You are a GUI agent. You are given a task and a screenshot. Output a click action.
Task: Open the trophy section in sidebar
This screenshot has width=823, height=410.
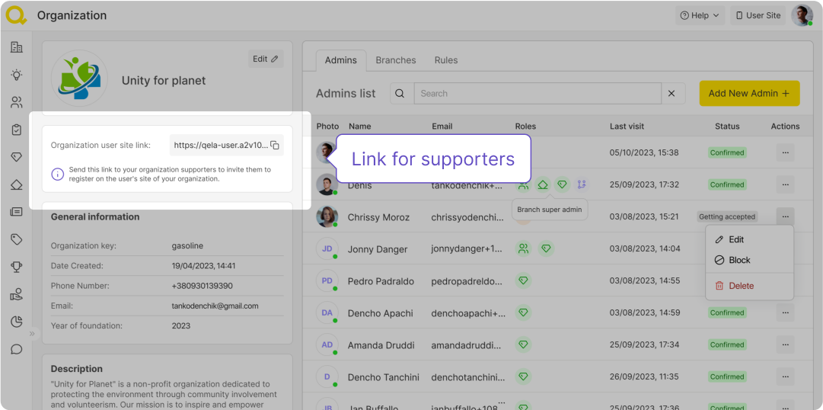tap(16, 267)
